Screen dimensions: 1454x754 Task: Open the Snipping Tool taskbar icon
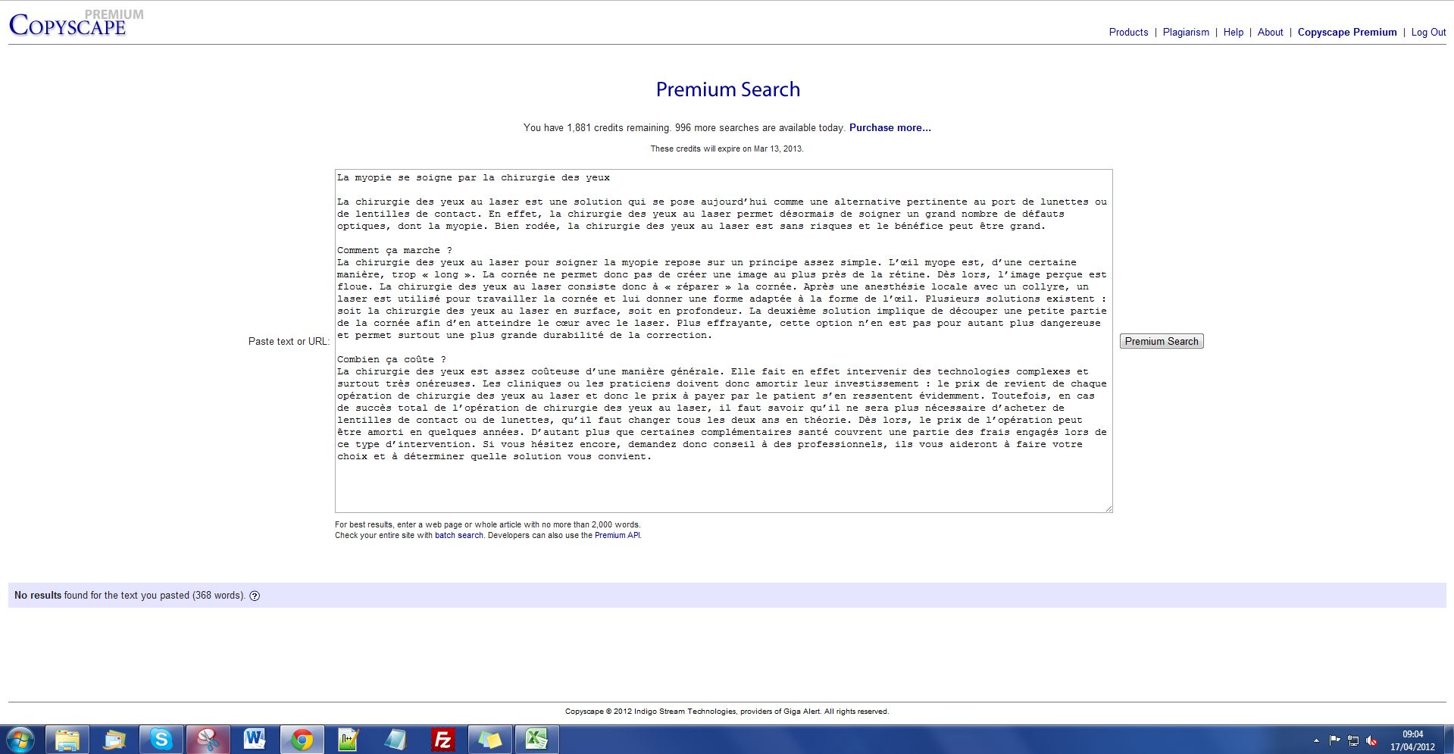tap(208, 739)
